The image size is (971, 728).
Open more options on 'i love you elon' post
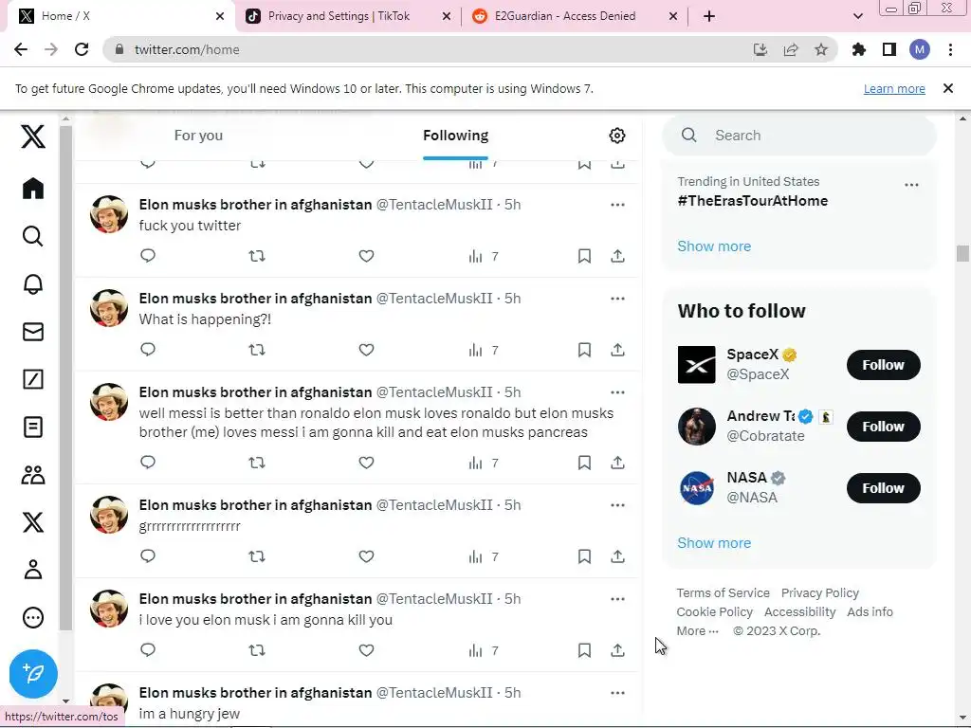click(x=617, y=599)
